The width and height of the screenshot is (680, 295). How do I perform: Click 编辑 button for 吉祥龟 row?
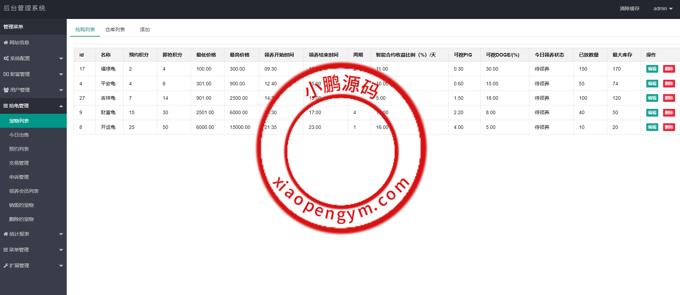652,98
